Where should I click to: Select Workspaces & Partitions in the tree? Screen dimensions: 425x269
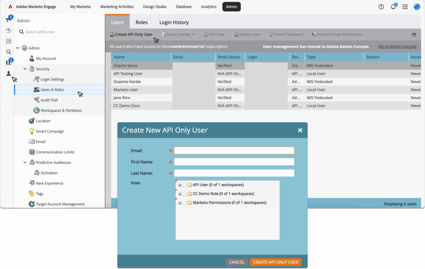(61, 110)
